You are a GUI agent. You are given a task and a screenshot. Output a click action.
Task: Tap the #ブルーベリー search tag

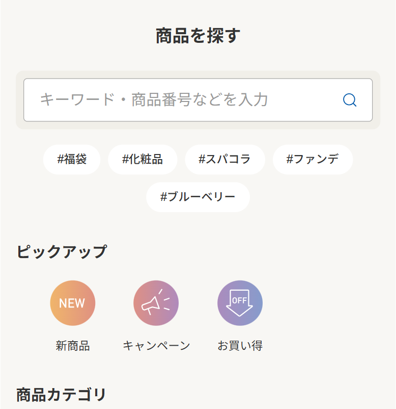click(x=198, y=197)
